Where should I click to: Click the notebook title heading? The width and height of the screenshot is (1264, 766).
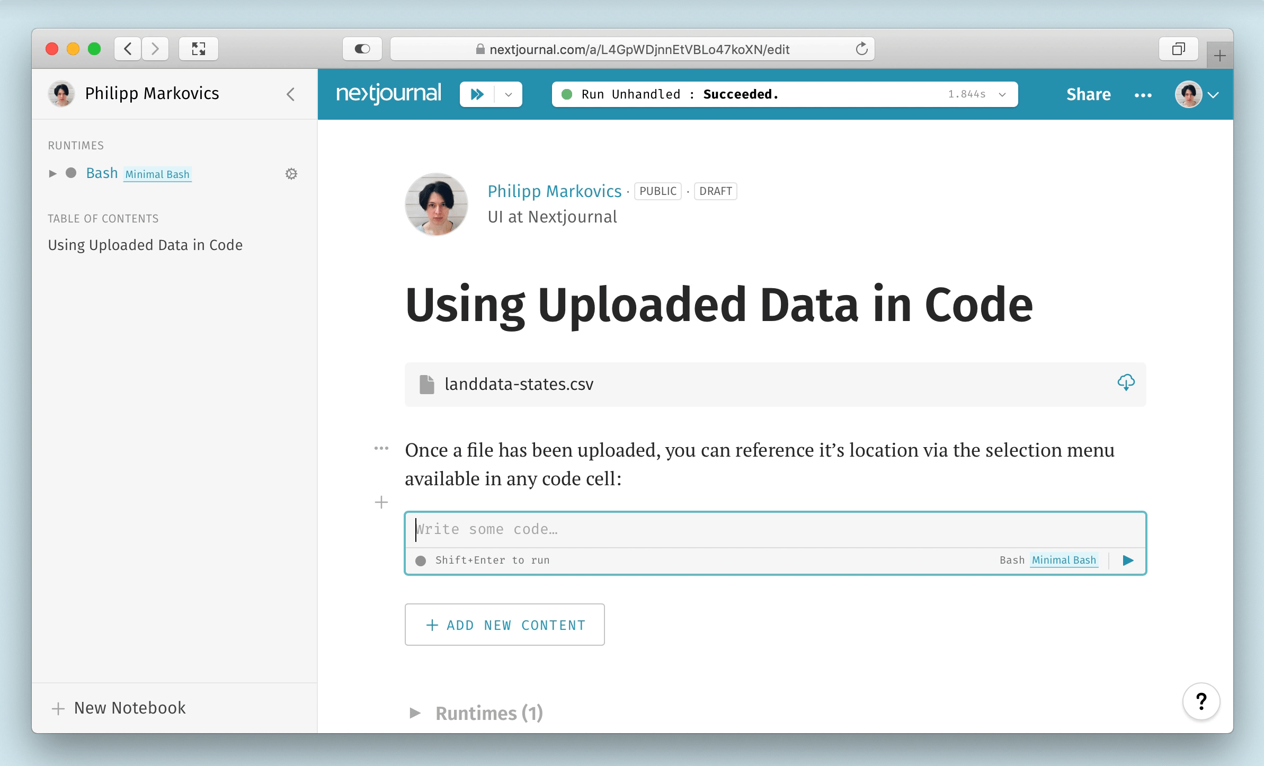pos(719,305)
